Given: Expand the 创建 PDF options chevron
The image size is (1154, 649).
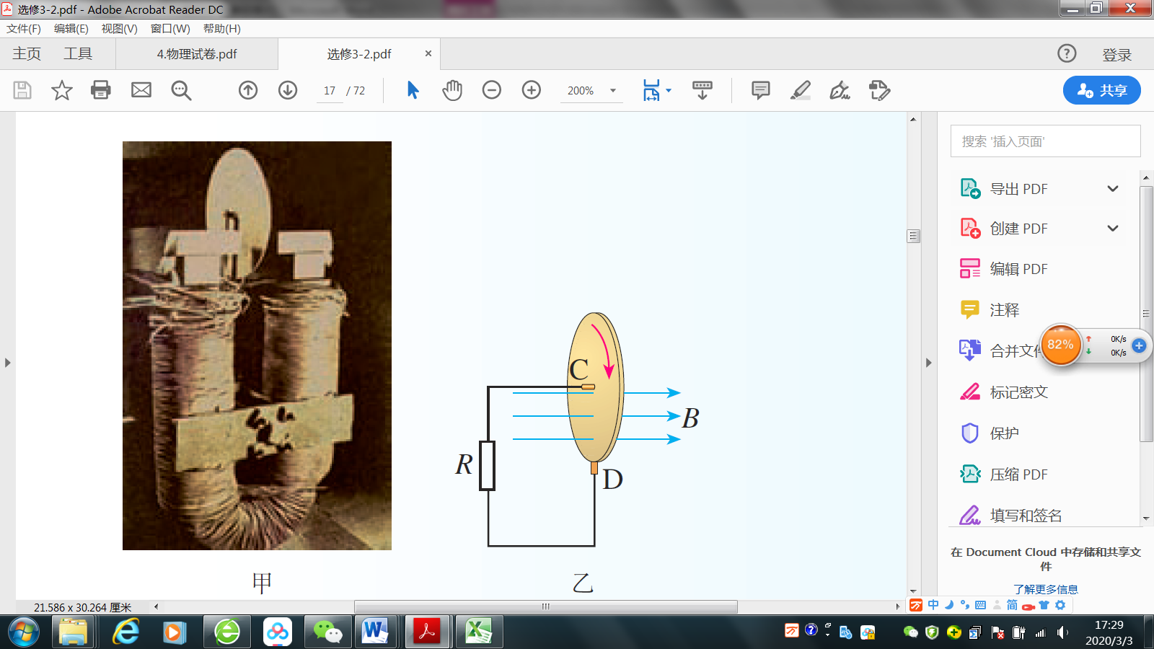Looking at the screenshot, I should pos(1113,229).
